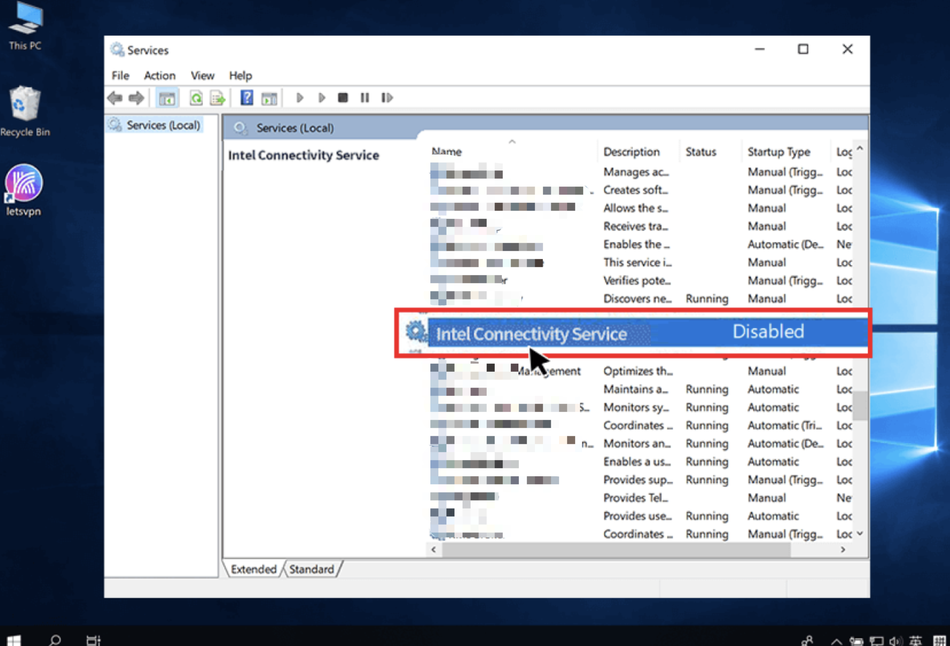Toggle Show/Hide Console Tree toolbar icon
Image resolution: width=950 pixels, height=646 pixels.
167,98
